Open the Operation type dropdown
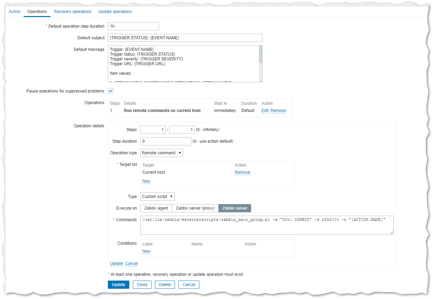 162,153
